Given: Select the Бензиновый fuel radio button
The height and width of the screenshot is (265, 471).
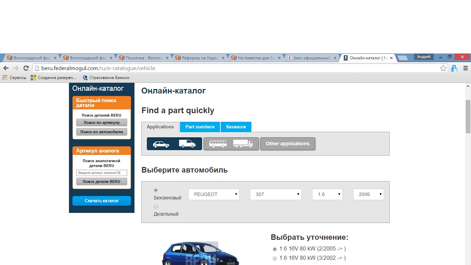Looking at the screenshot, I should point(156,190).
